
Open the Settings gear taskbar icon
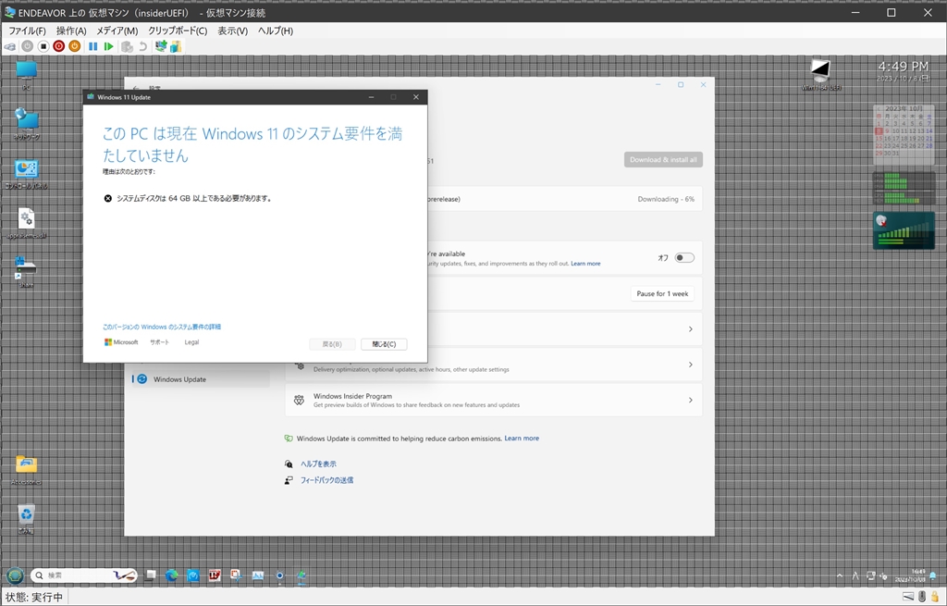coord(279,575)
